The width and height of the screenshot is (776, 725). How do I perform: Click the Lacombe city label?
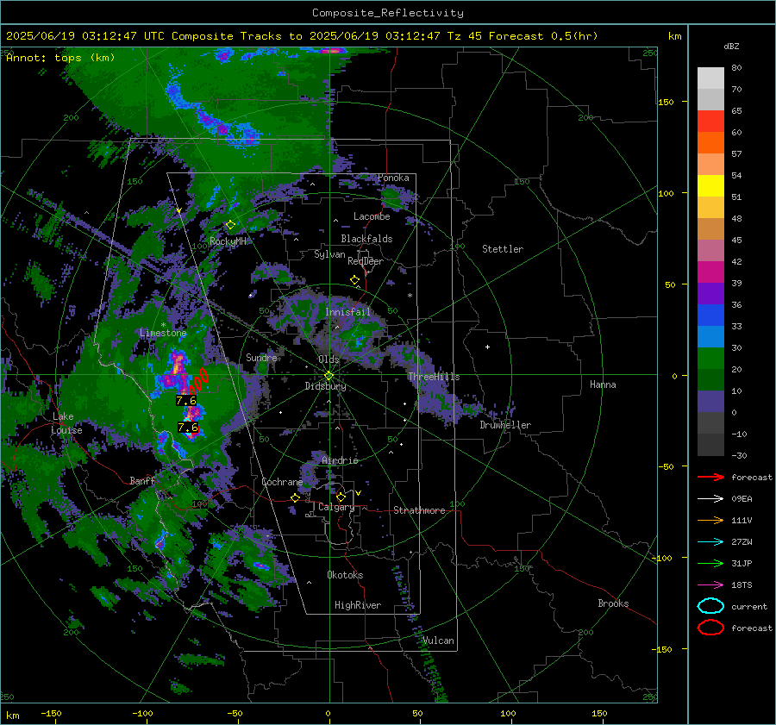coord(372,216)
